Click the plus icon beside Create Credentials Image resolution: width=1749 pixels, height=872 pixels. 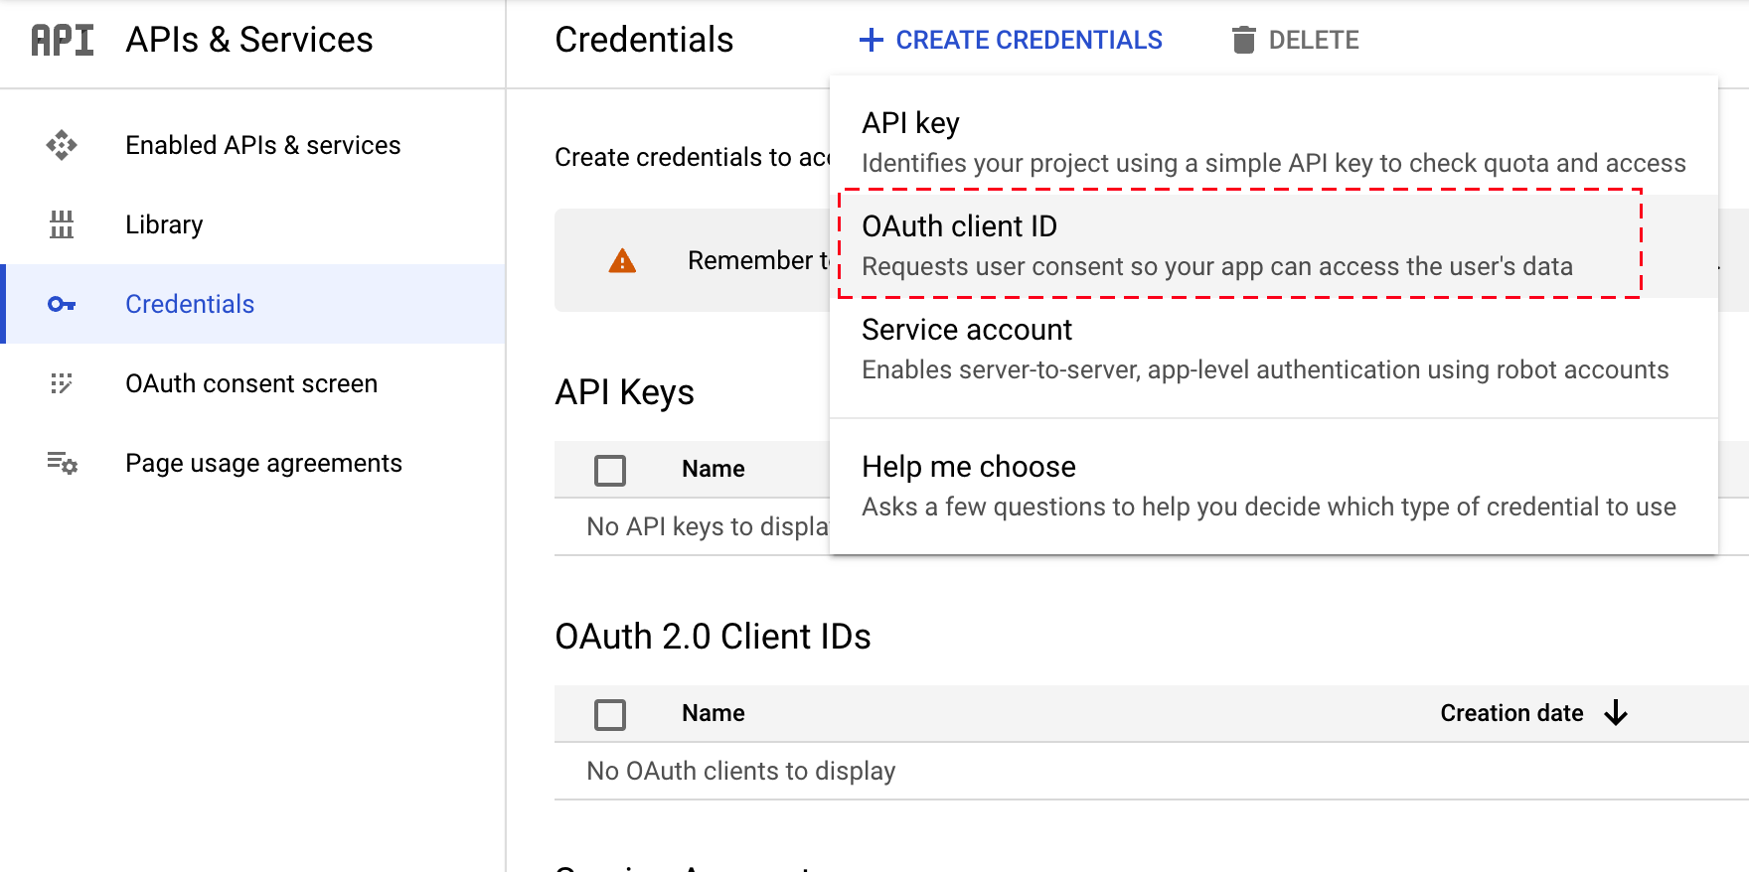[872, 40]
